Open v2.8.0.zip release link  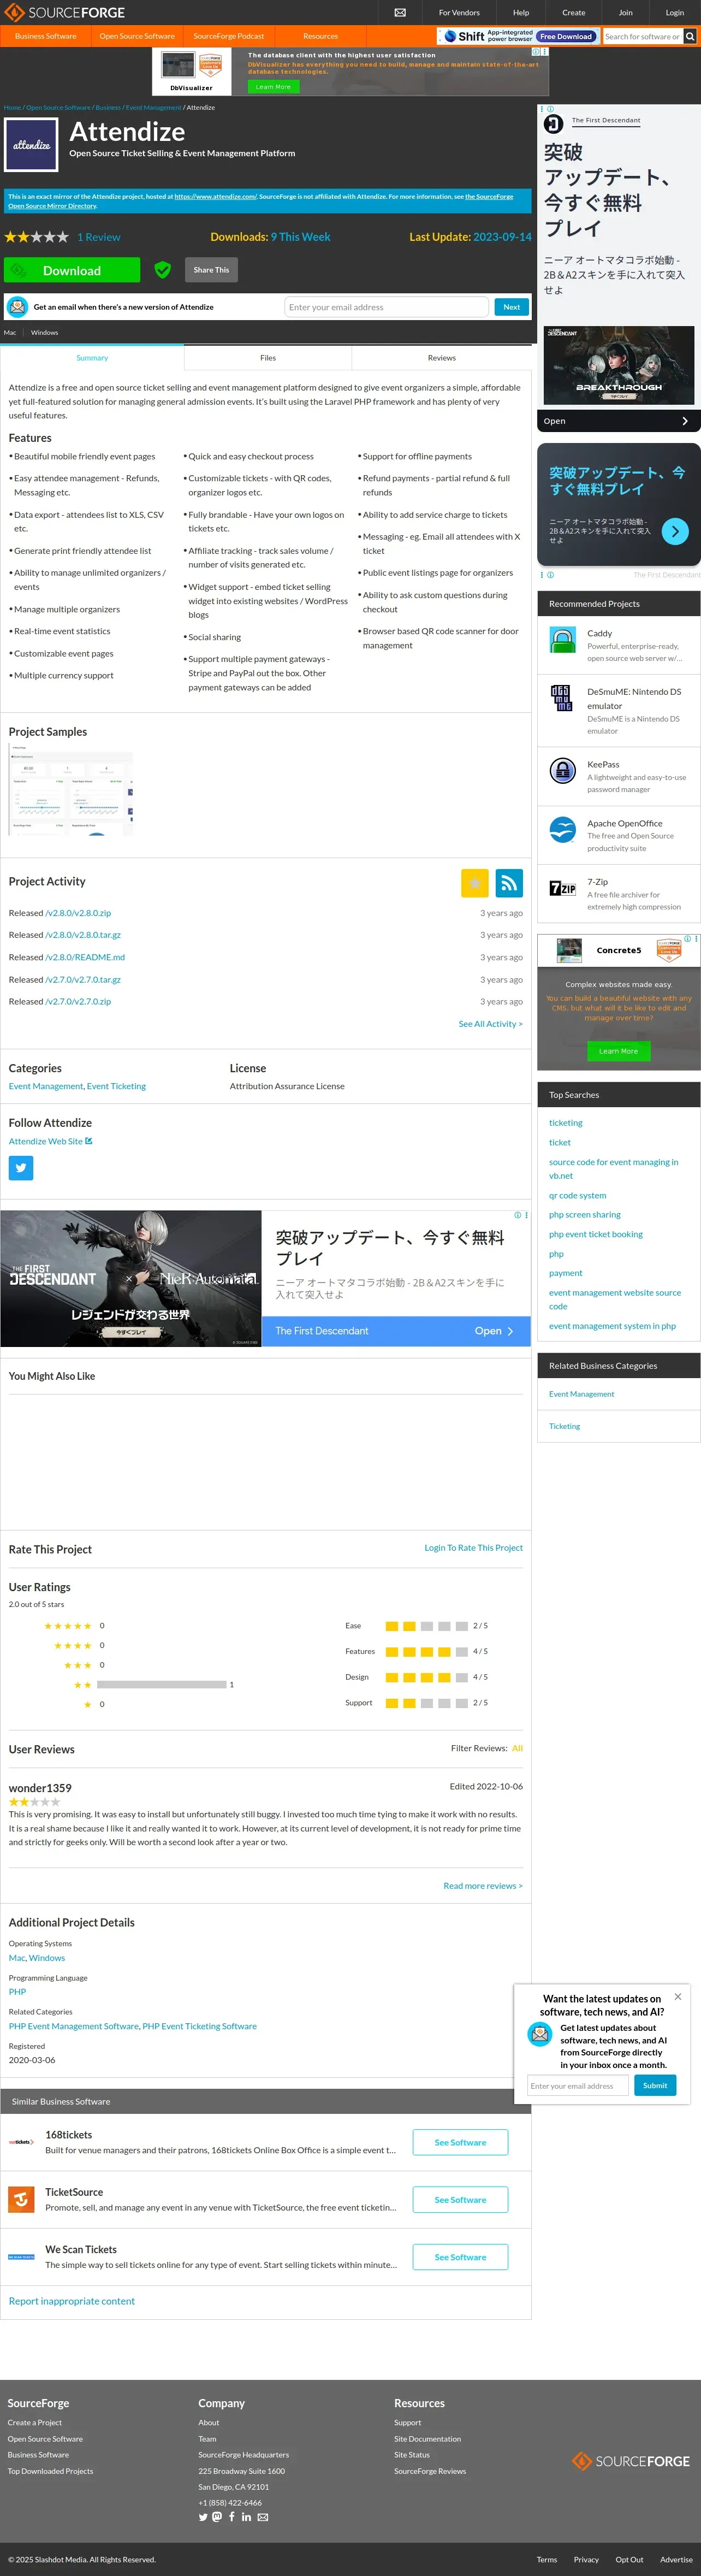coord(78,913)
